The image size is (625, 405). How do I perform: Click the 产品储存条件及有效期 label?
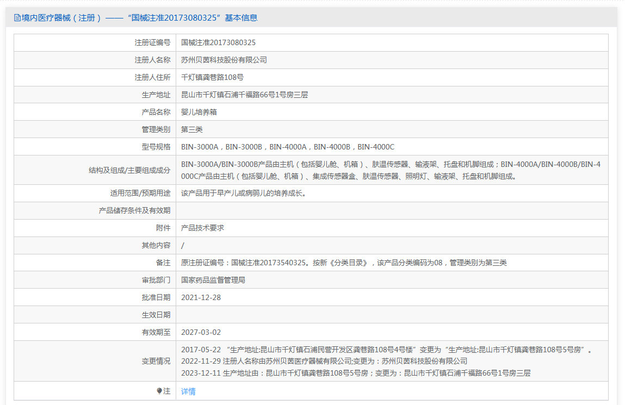click(x=135, y=211)
